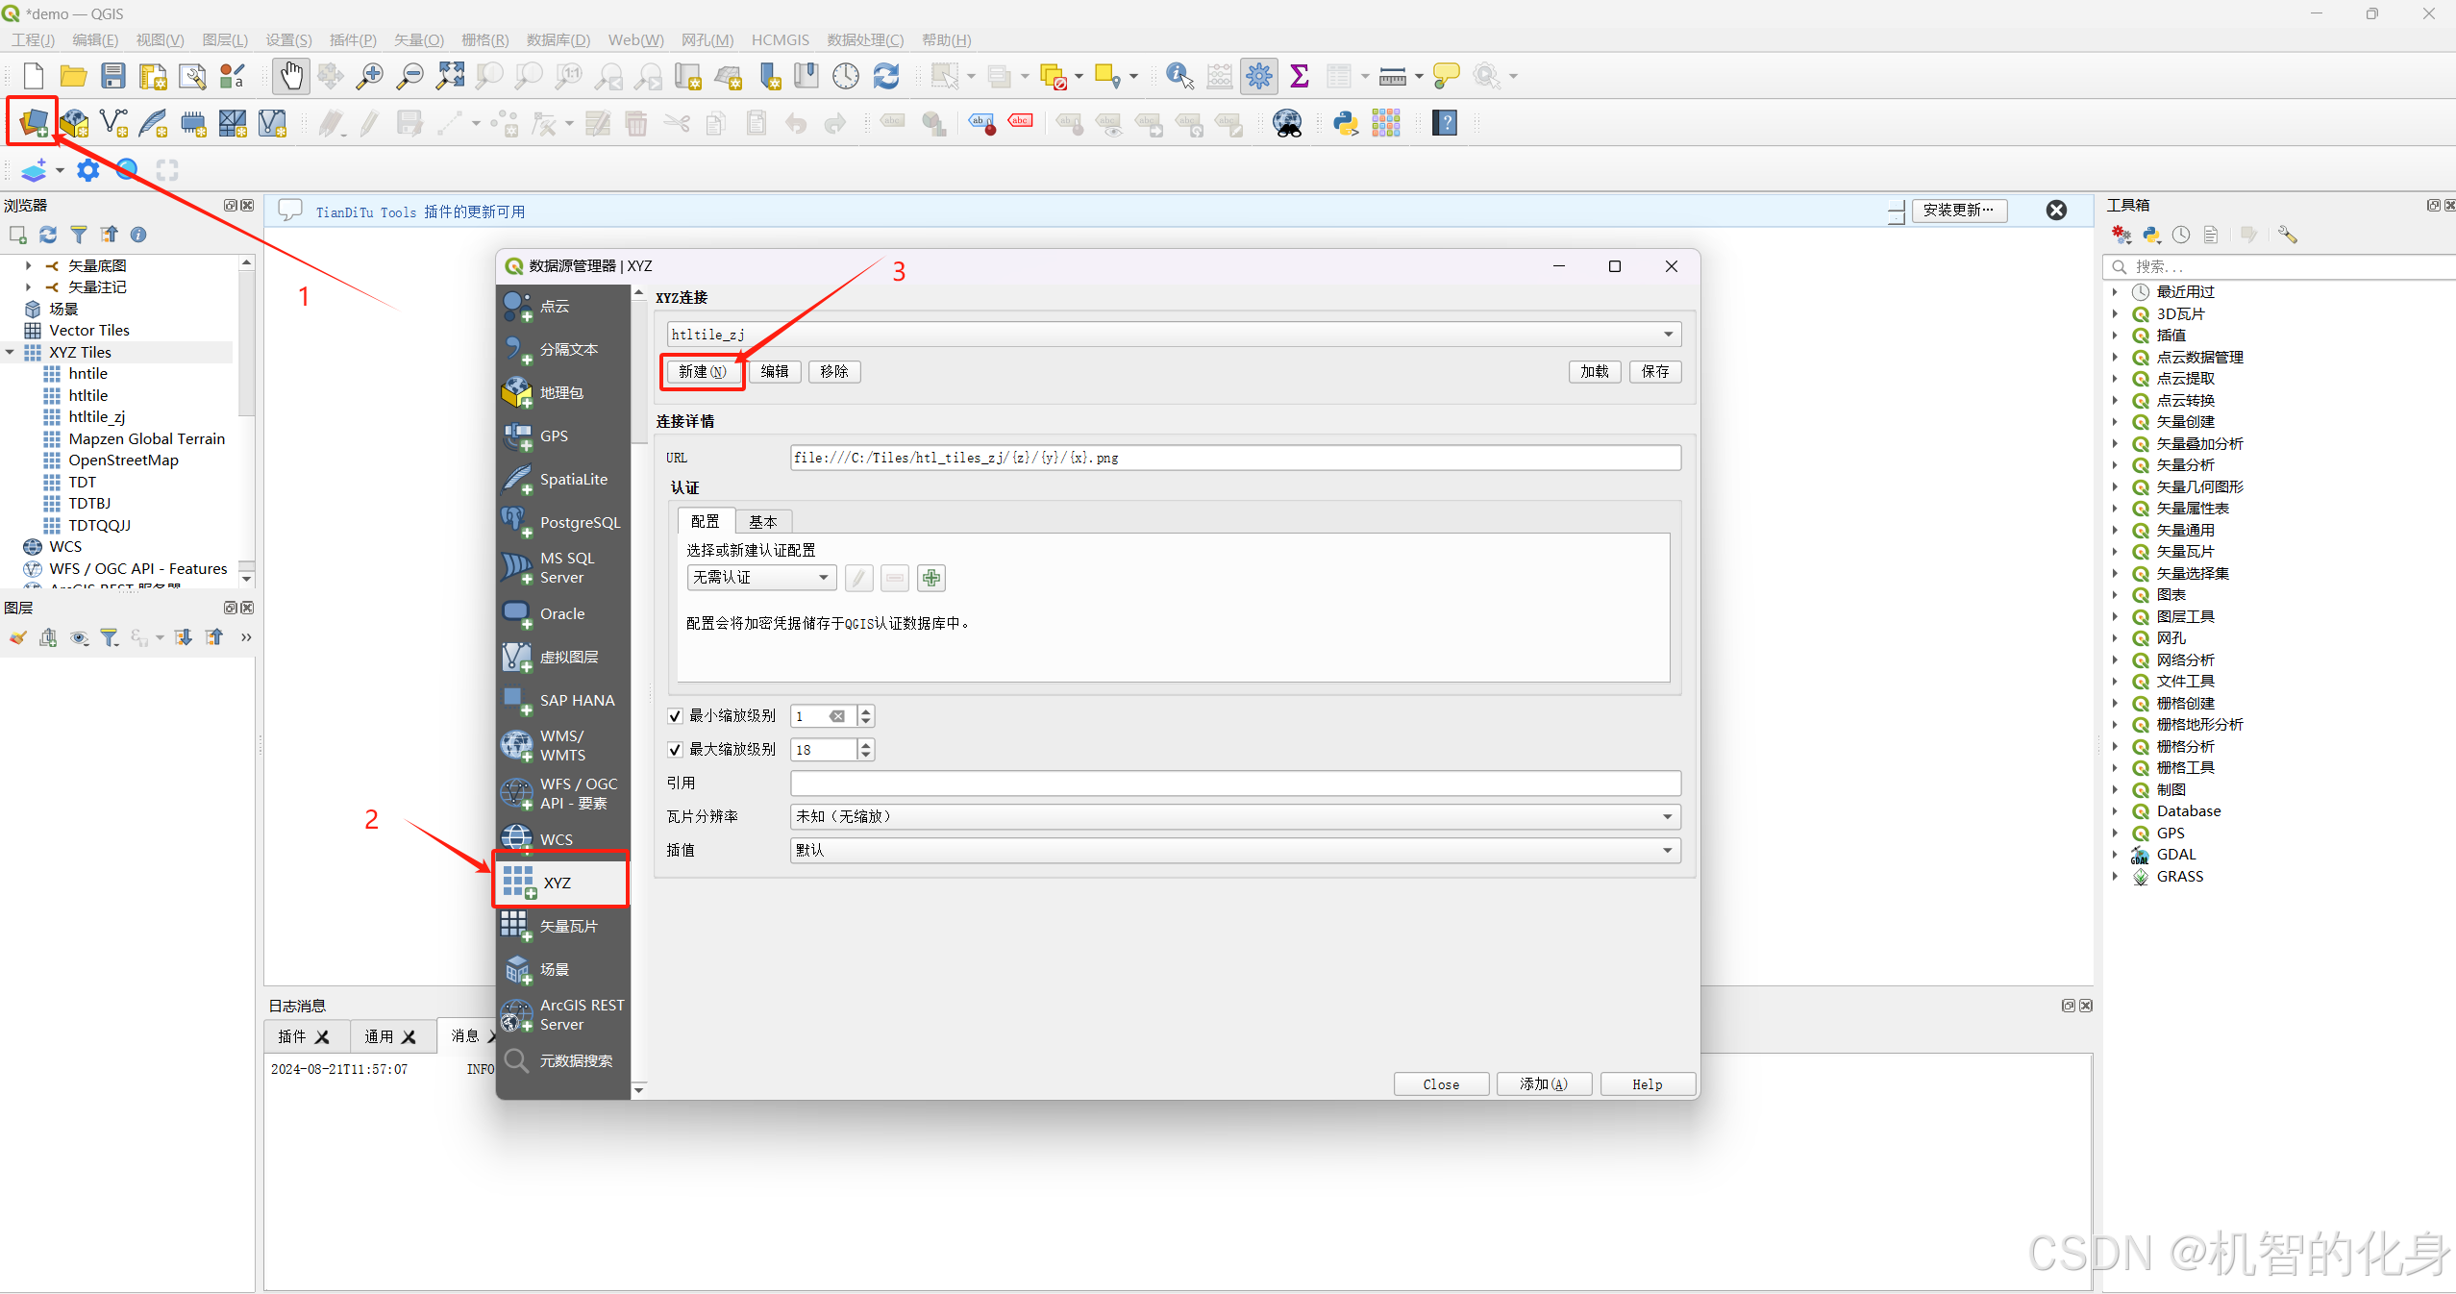Click the Refresh icon in browser panel
The image size is (2456, 1294).
tap(48, 235)
